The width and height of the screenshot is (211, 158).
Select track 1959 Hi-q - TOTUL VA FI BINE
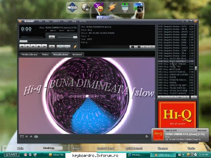pyautogui.click(x=176, y=91)
